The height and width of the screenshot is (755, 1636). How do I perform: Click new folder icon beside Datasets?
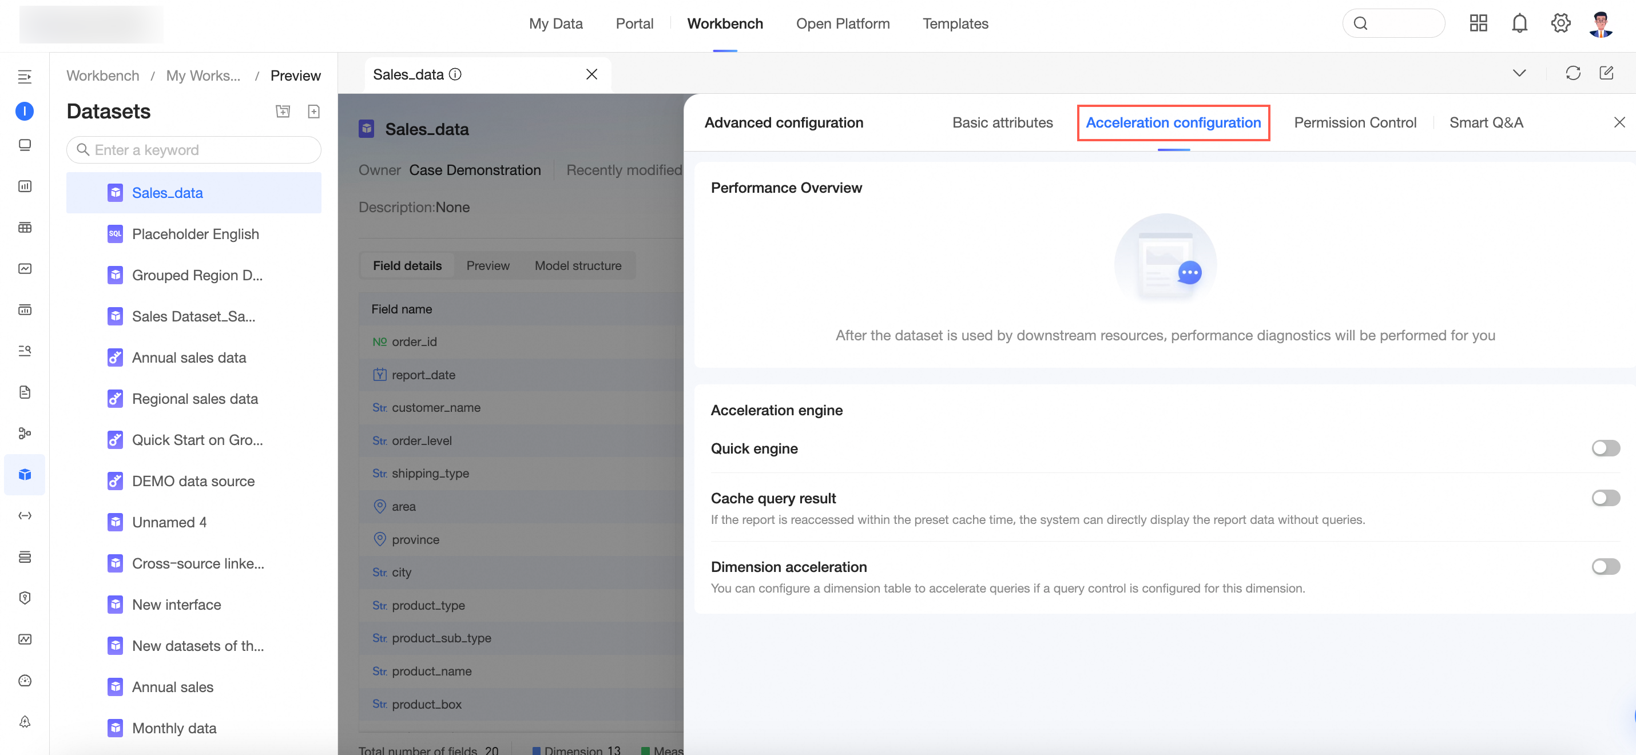pyautogui.click(x=283, y=111)
